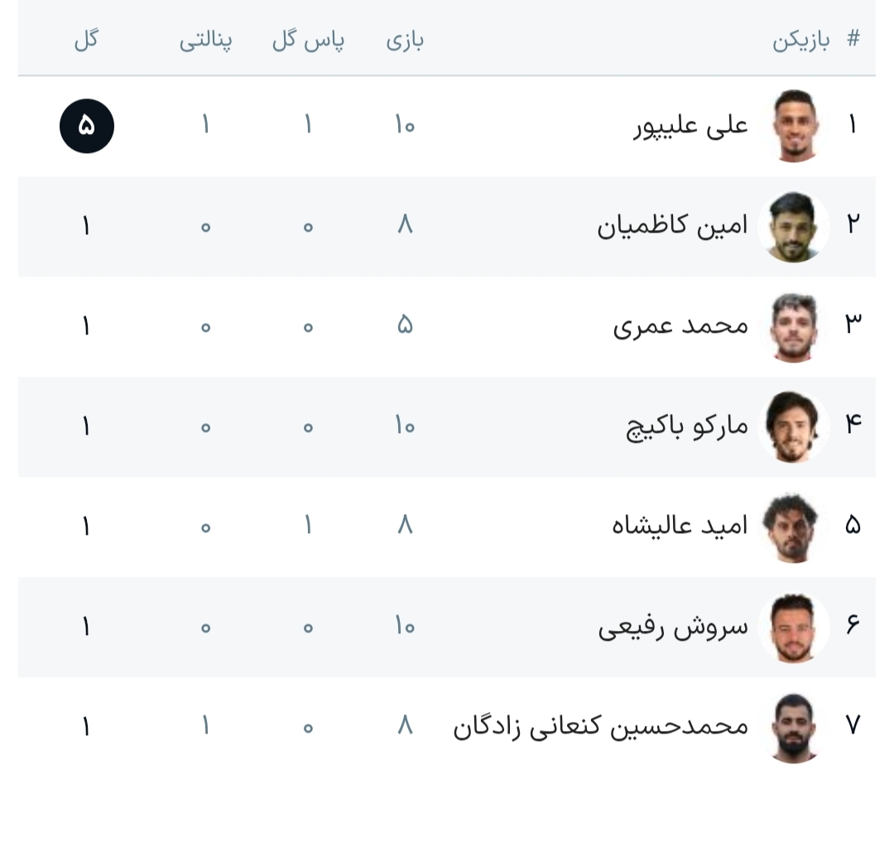
Task: Select Marko Bakić's player avatar
Action: (793, 426)
